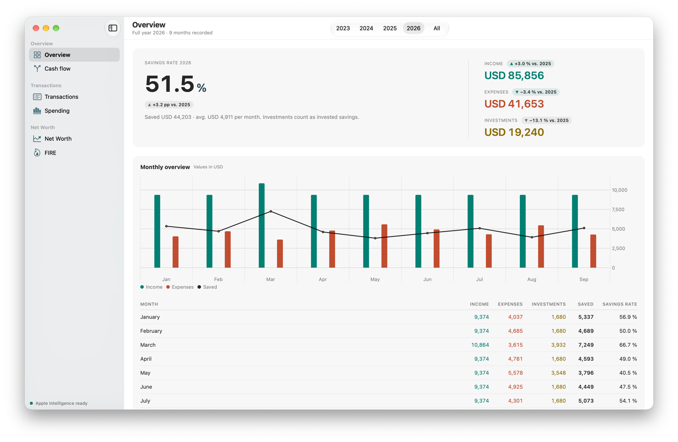Viewport: 678px width, 442px height.
Task: Click the Mar saved line point
Action: [x=271, y=211]
